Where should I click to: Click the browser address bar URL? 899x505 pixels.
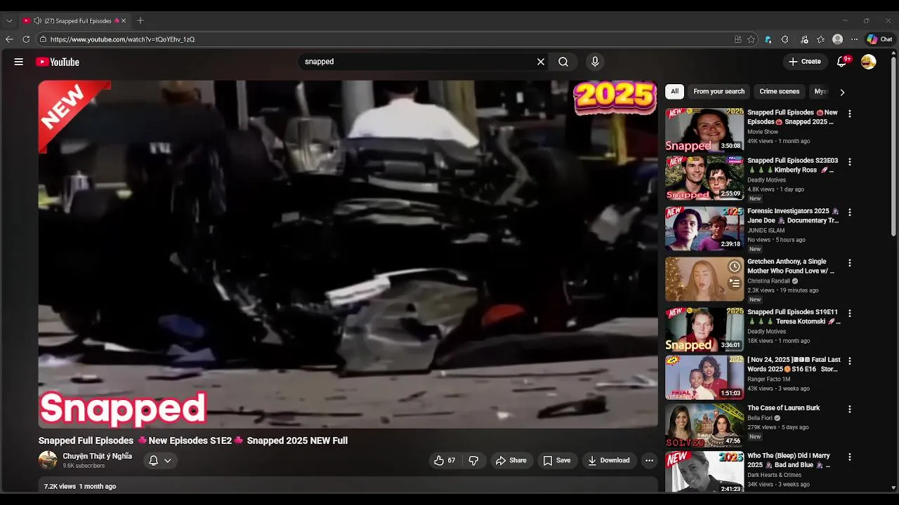pos(122,39)
